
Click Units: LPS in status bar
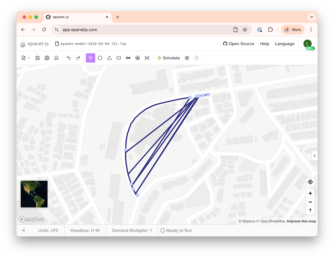coord(48,230)
